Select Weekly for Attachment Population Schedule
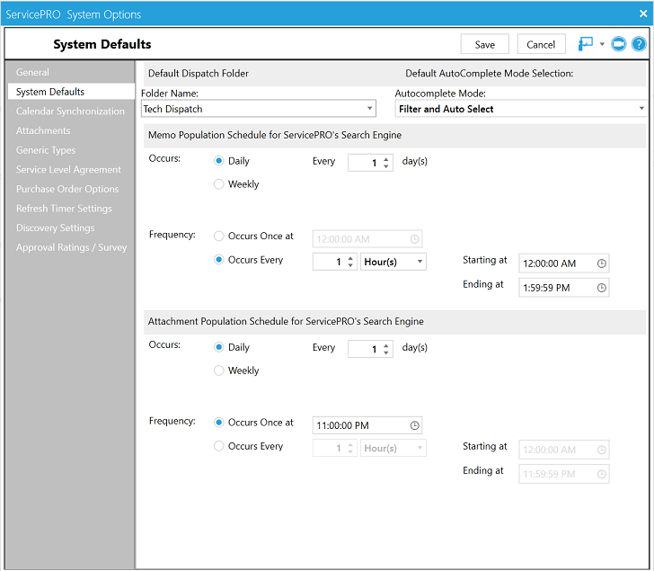 218,370
